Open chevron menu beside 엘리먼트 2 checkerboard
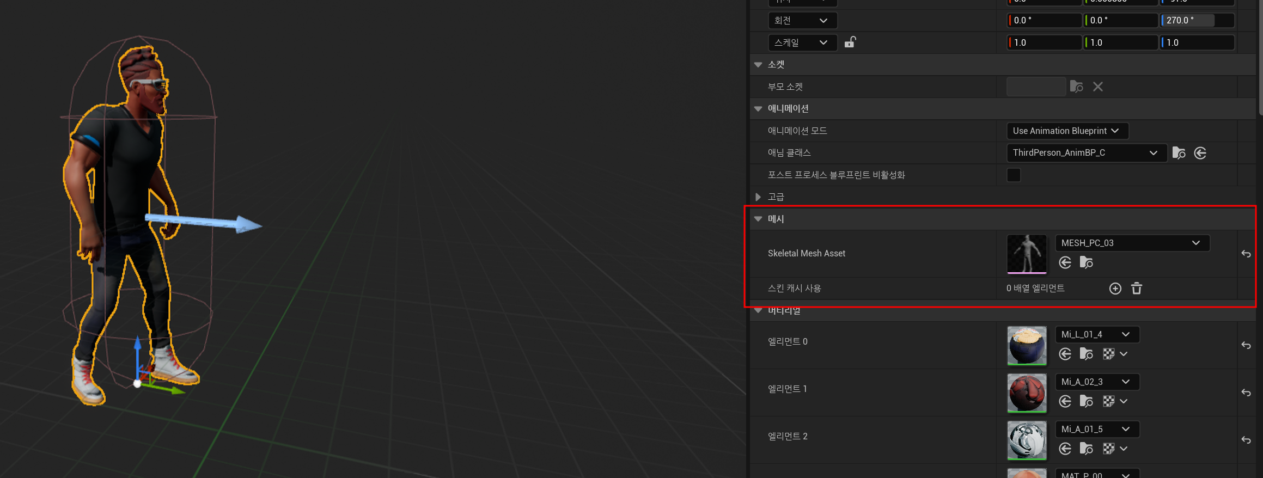1263x478 pixels. (1124, 449)
